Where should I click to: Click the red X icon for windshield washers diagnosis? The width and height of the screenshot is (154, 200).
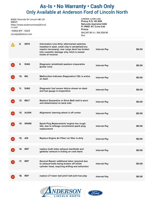pos(13,65)
